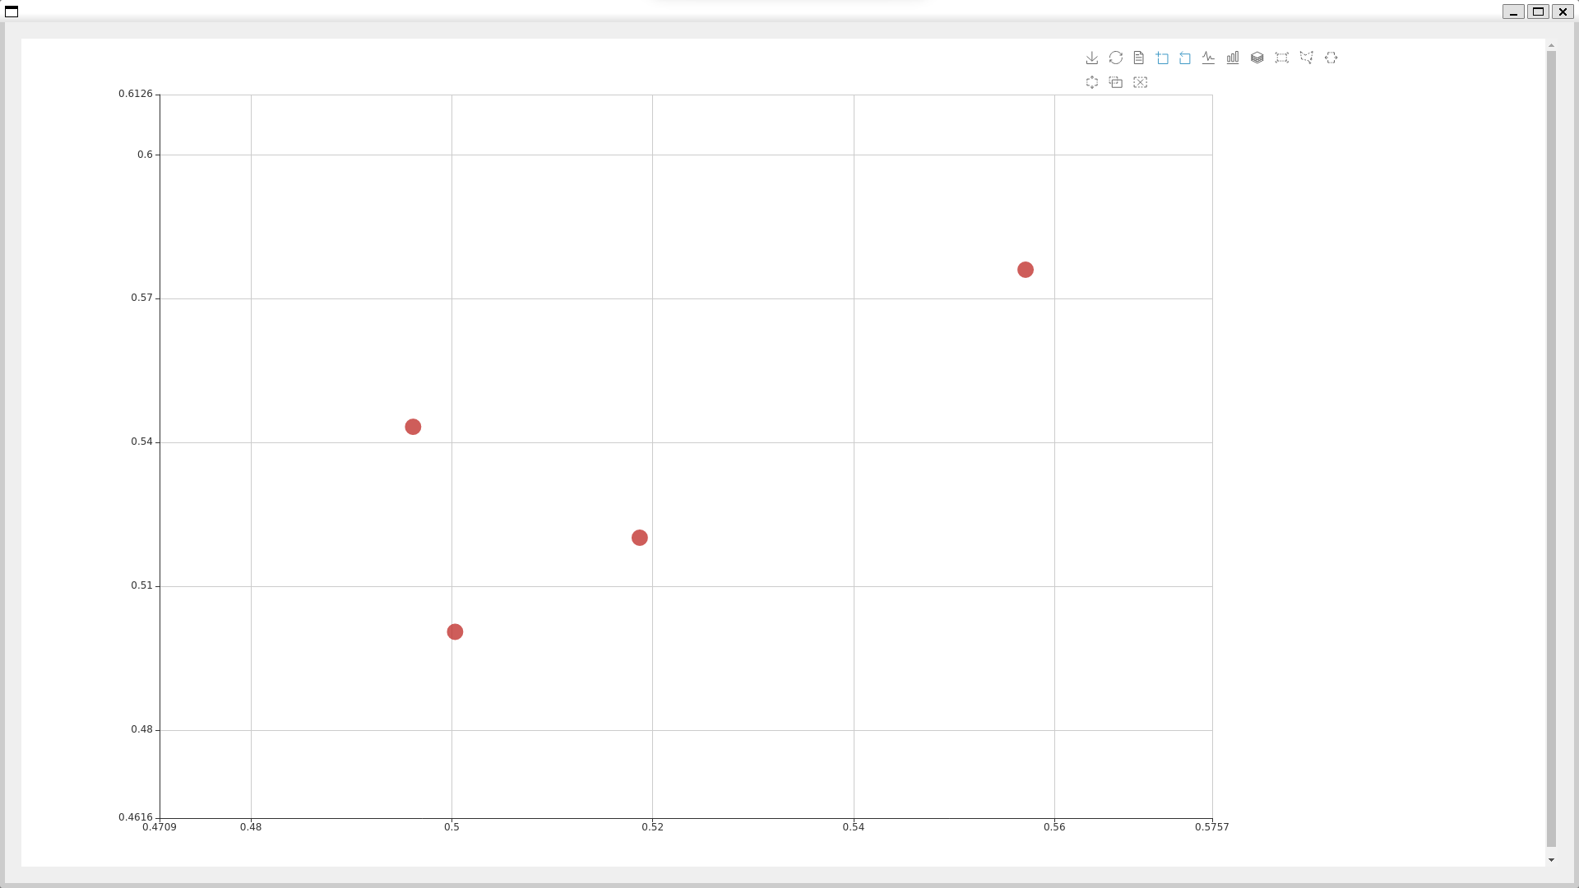Click the stack series layers icon
The height and width of the screenshot is (888, 1579).
(x=1257, y=58)
